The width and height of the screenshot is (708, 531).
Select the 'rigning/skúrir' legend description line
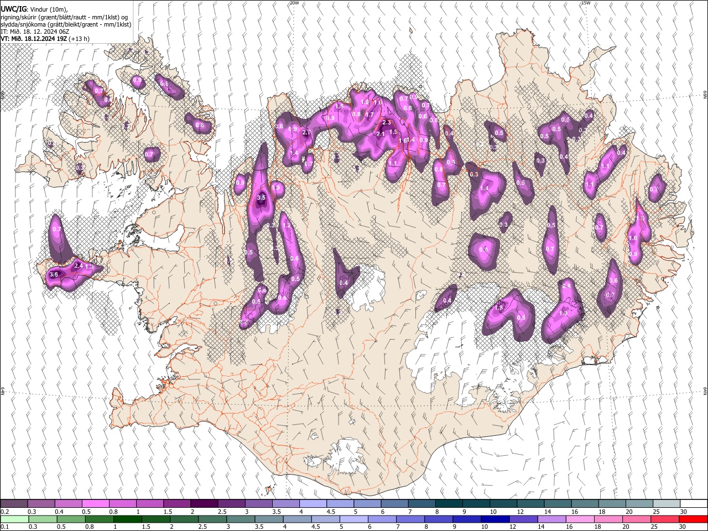click(x=64, y=17)
